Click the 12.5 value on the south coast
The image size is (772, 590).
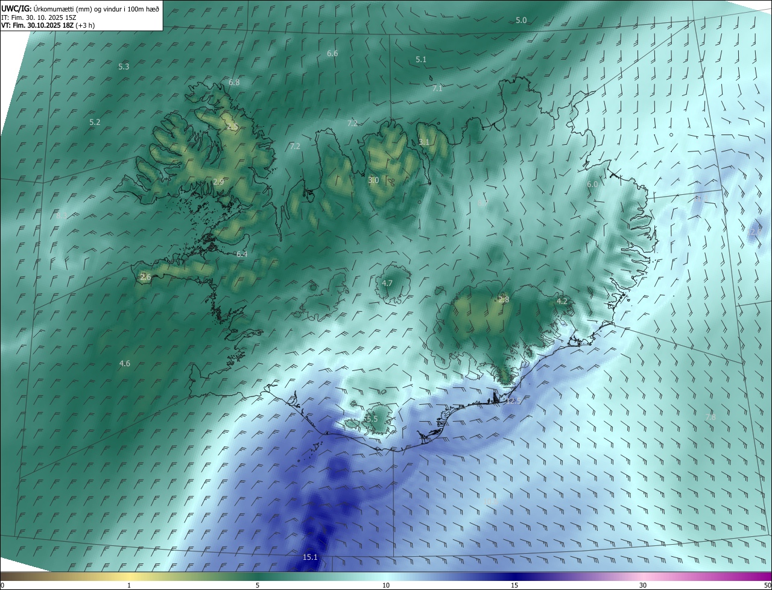pyautogui.click(x=513, y=401)
